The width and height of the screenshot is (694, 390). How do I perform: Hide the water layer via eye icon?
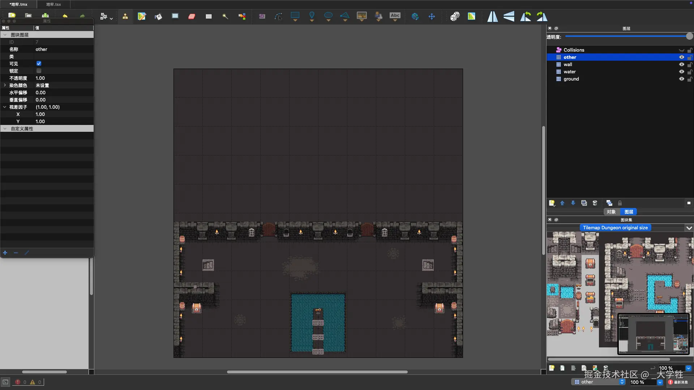point(681,71)
